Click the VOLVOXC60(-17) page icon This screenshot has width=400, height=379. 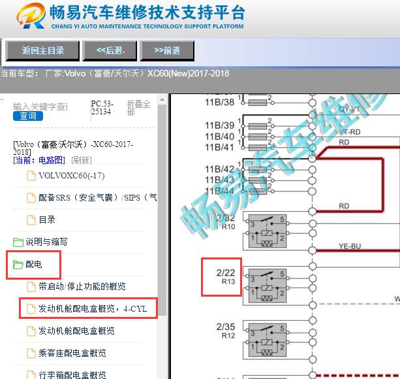[x=31, y=176]
